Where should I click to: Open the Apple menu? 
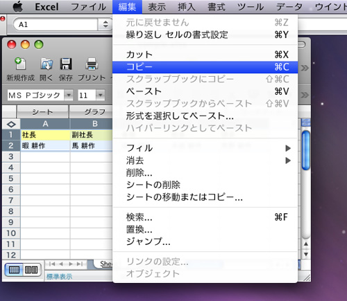[17, 7]
